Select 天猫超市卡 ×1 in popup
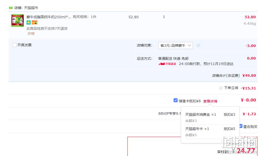Viewport: 259px width, 156px height. point(197,129)
